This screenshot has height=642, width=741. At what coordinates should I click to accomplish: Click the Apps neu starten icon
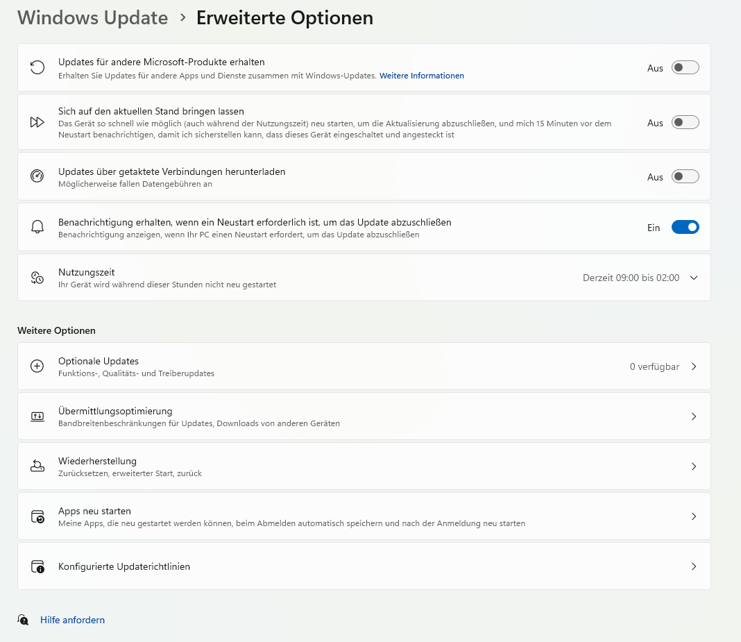point(37,516)
